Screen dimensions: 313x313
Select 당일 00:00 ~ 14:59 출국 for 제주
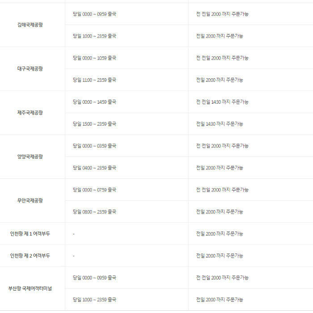(x=94, y=102)
